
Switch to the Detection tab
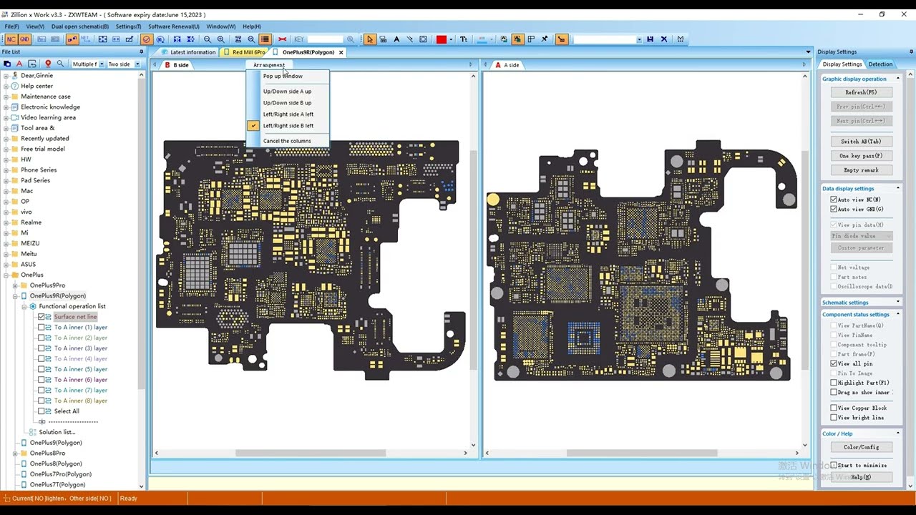880,64
